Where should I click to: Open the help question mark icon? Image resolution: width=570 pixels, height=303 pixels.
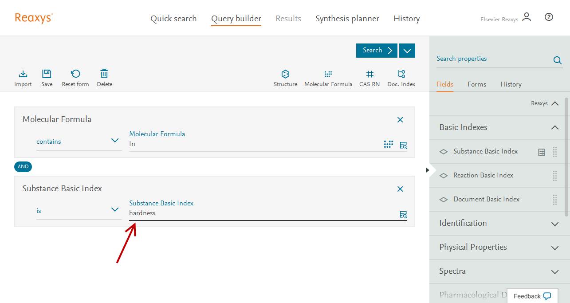coord(549,17)
